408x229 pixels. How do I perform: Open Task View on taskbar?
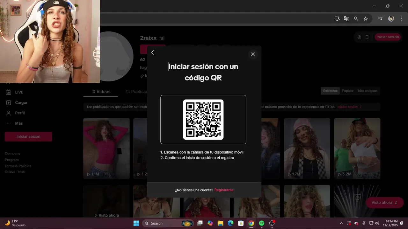200,223
